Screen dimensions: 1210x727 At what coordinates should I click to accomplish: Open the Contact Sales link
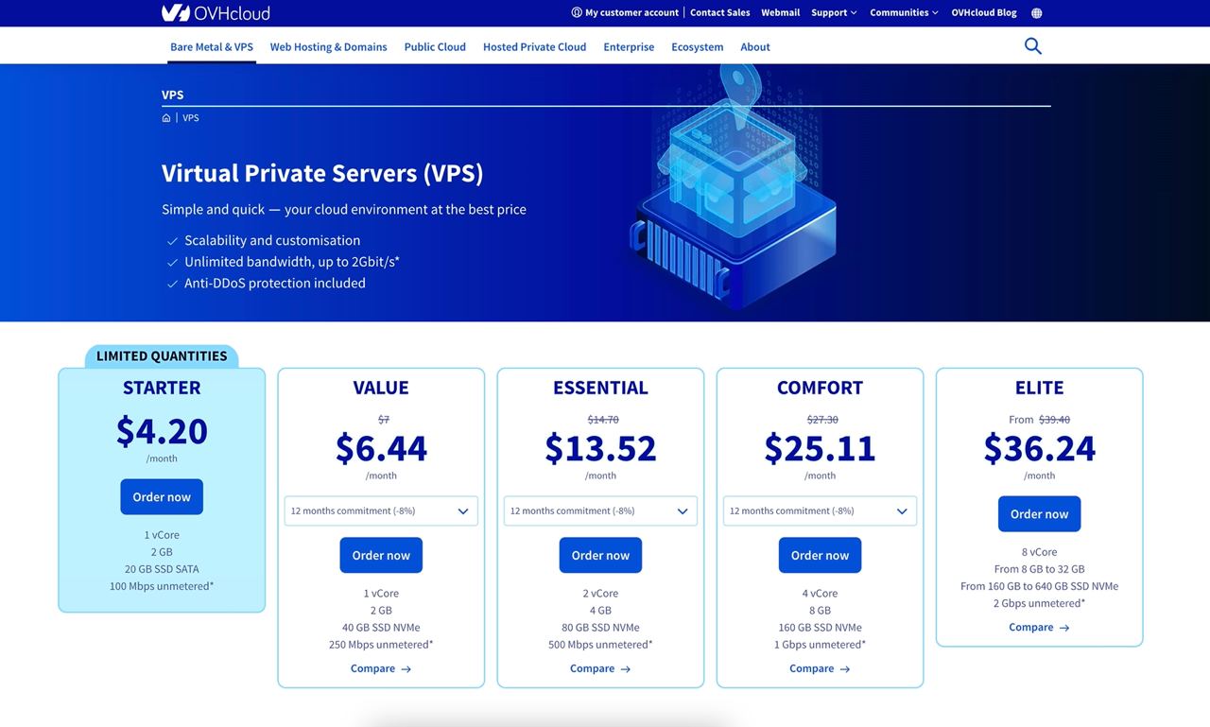point(719,13)
